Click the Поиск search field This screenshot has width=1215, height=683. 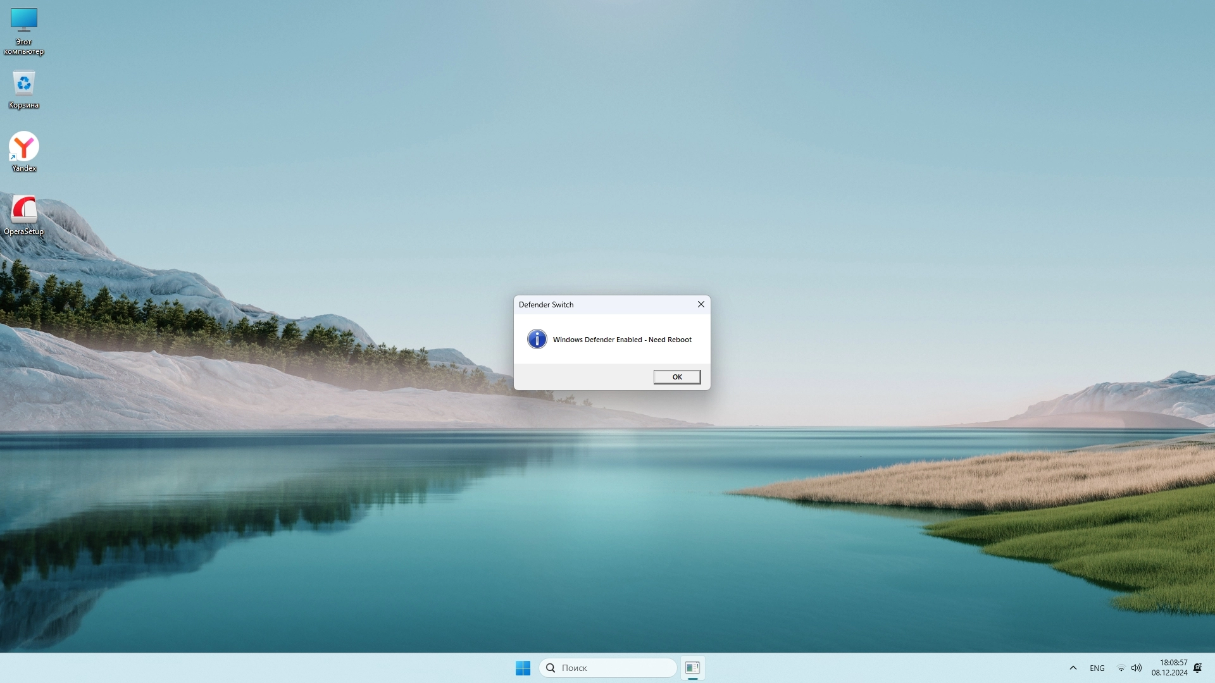point(614,668)
